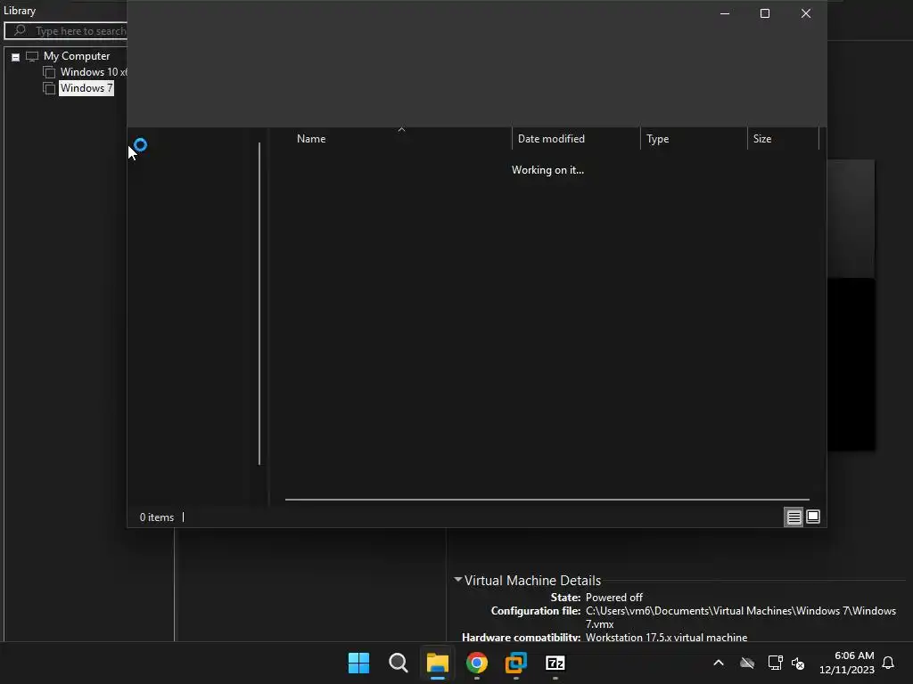Viewport: 913px width, 684px height.
Task: Click the configuration file path text
Action: (741, 617)
